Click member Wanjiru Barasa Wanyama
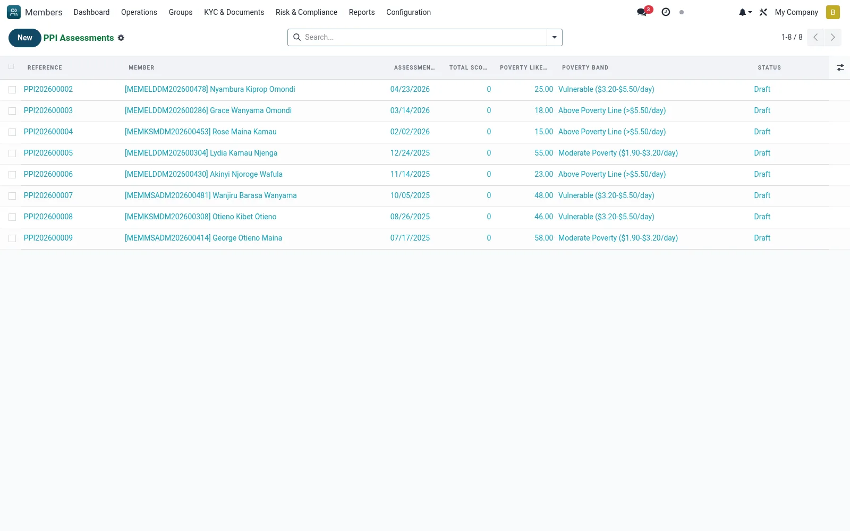 pyautogui.click(x=211, y=195)
